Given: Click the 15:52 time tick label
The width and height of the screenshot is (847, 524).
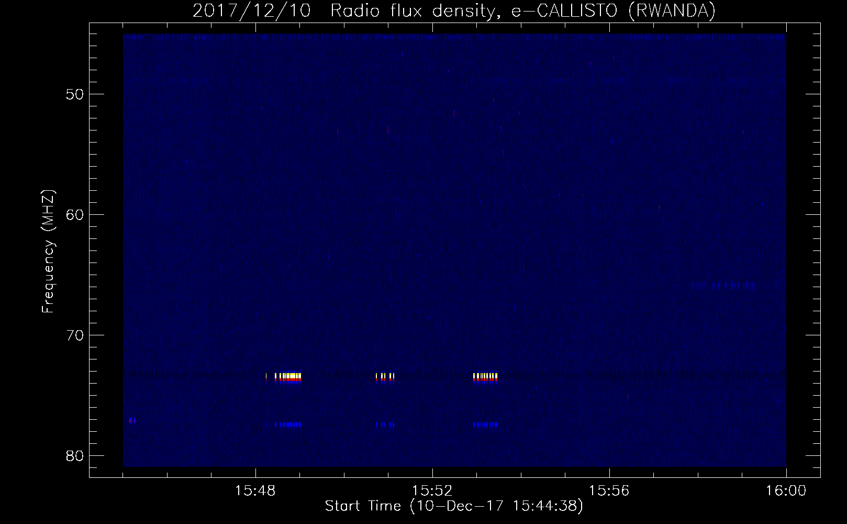Looking at the screenshot, I should (432, 491).
